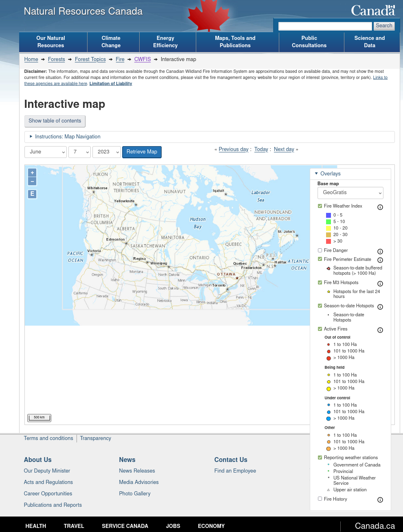This screenshot has height=532, width=403.
Task: Go to Next day link
Action: 284,149
